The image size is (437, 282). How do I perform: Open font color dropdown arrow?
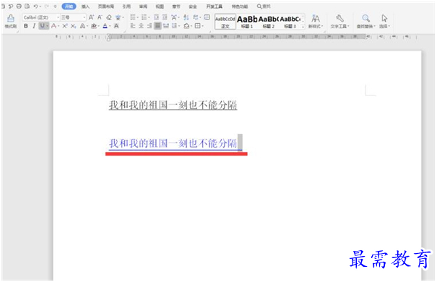tap(110, 26)
